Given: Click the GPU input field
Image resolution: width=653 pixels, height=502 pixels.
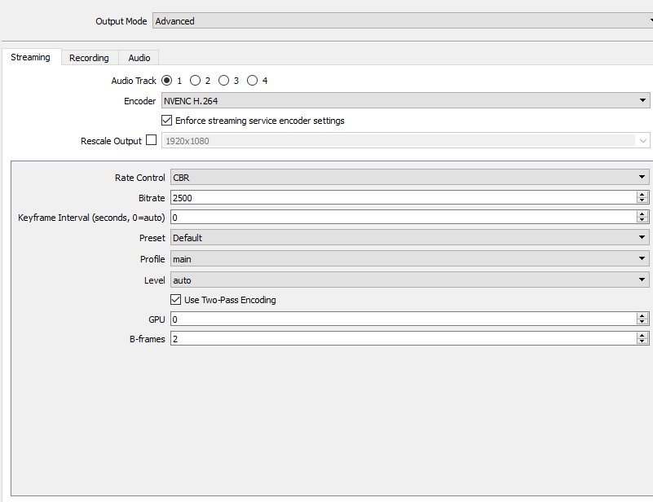Looking at the screenshot, I should [x=403, y=319].
